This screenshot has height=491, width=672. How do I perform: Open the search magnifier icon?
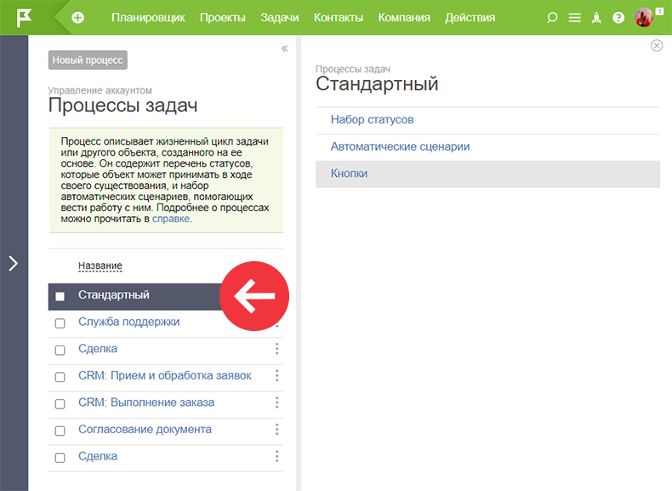pos(552,18)
